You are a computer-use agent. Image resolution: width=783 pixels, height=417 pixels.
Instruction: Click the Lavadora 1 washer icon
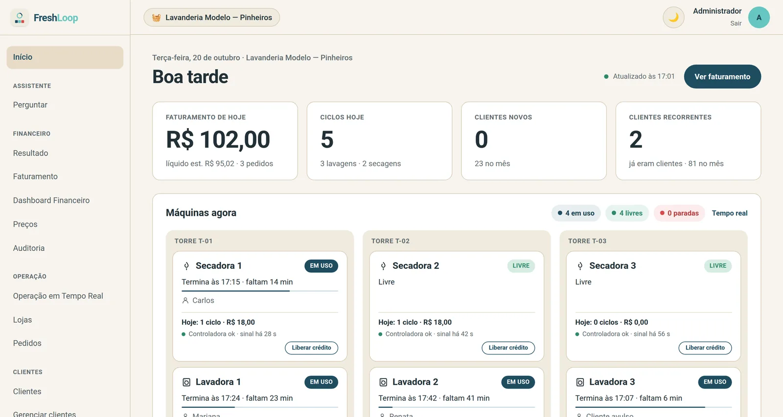186,382
